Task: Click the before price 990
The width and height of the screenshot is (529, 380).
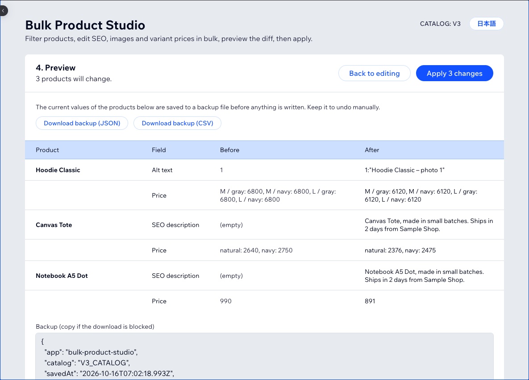Action: point(226,301)
